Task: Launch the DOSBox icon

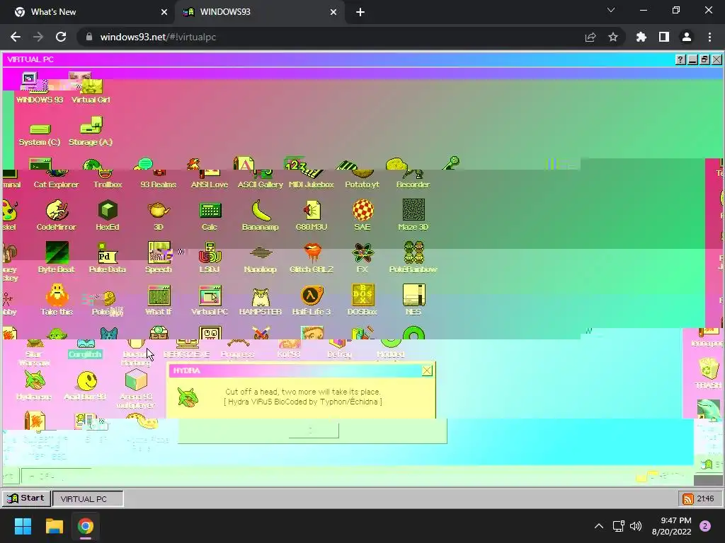Action: 362,300
